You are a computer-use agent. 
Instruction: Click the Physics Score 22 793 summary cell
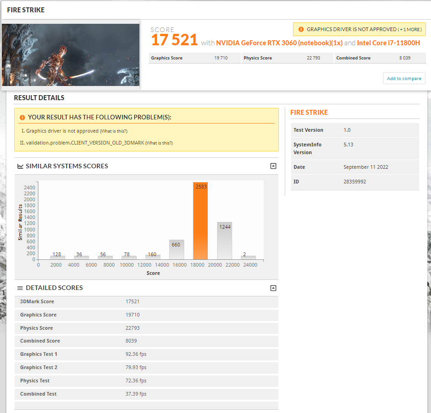pyautogui.click(x=287, y=58)
